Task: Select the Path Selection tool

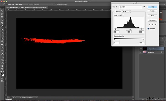Action: pos(2,60)
